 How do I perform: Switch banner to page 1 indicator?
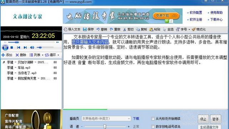[x=167, y=21]
